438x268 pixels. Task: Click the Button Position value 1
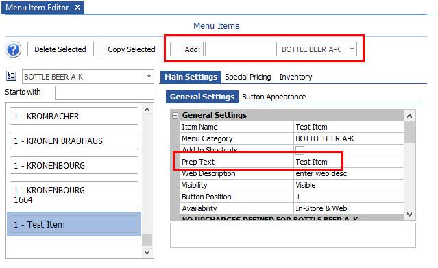349,197
